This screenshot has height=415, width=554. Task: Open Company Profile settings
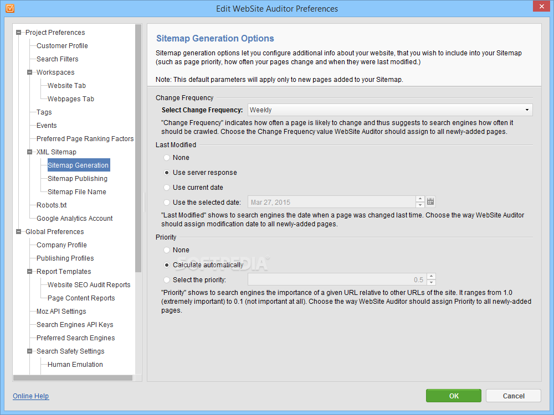pyautogui.click(x=61, y=245)
